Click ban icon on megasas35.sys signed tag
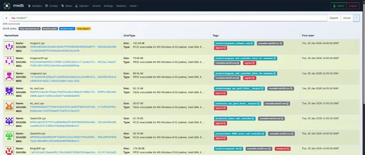The height and width of the screenshot is (155, 365). pyautogui.click(x=254, y=63)
